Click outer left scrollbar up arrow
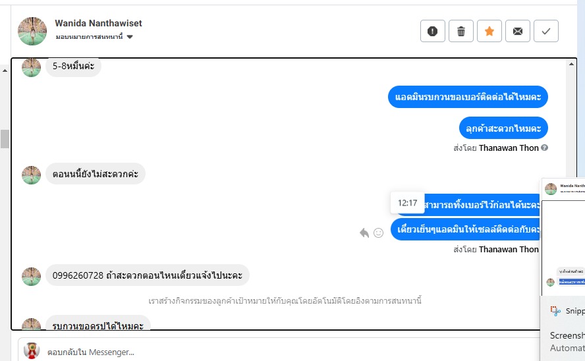Screen dimensions: 585x361 click(5, 70)
